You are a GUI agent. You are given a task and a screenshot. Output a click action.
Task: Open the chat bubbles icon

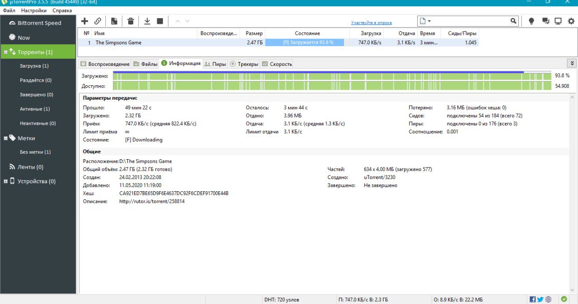click(545, 21)
